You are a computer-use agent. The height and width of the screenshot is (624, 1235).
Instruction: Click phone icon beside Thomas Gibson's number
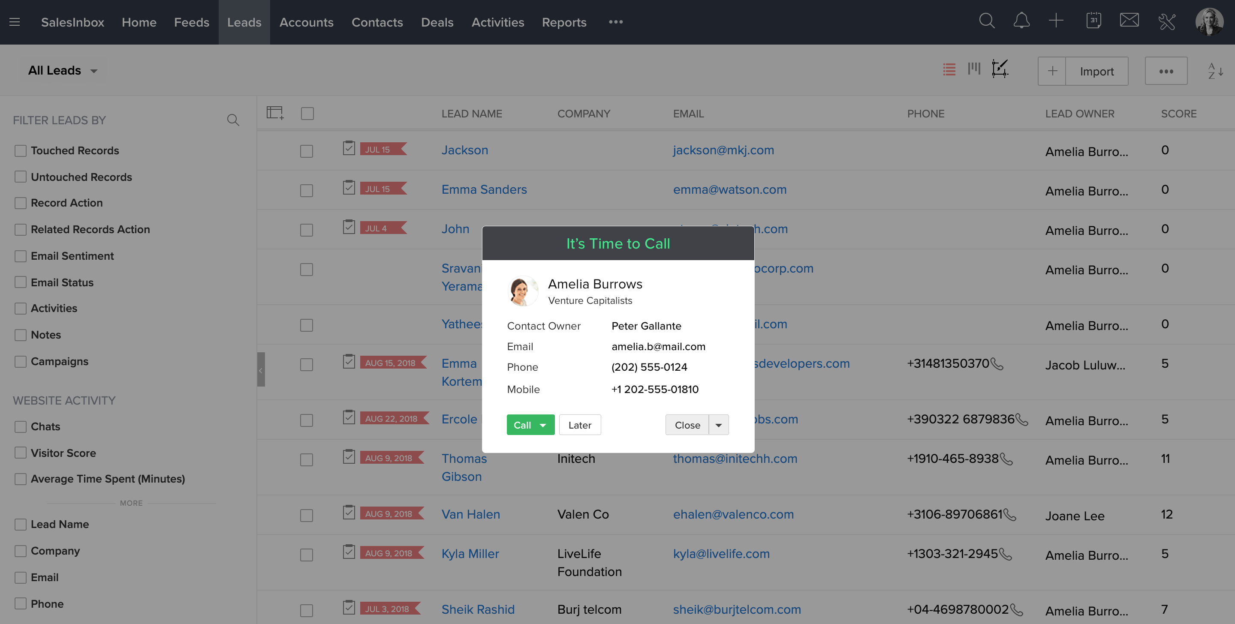(1006, 459)
